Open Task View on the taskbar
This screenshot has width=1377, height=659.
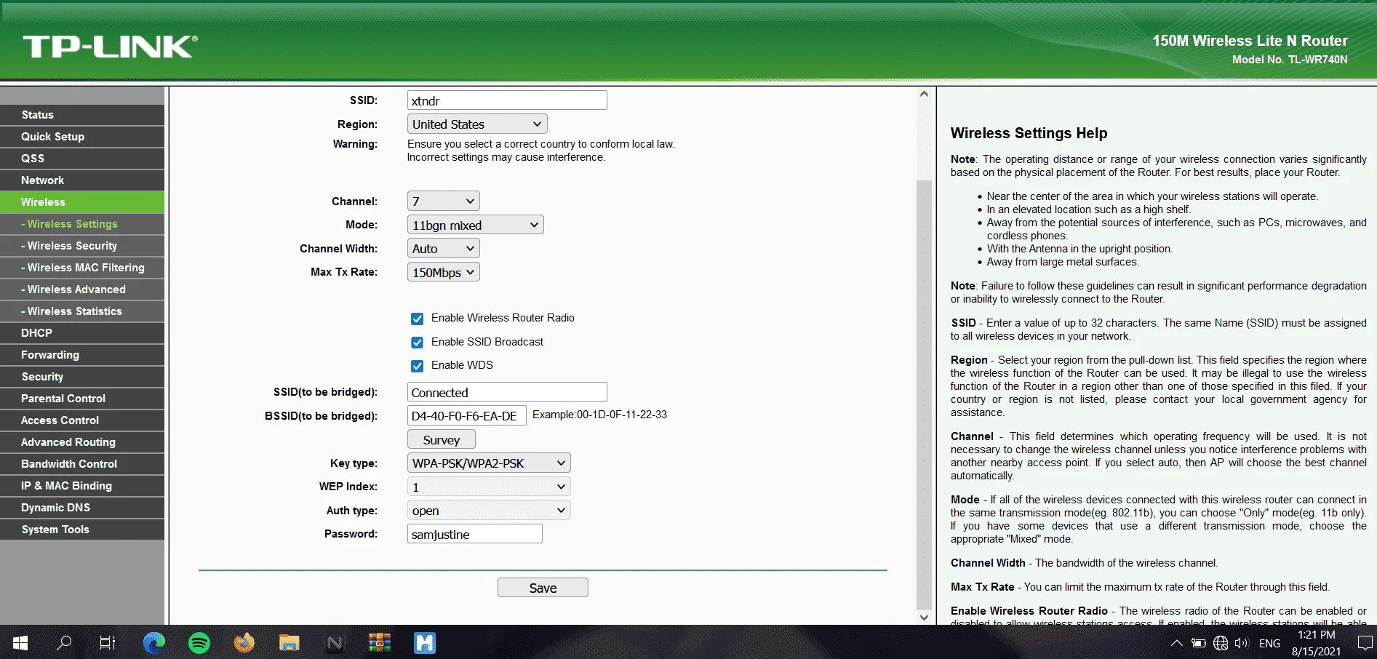[108, 642]
